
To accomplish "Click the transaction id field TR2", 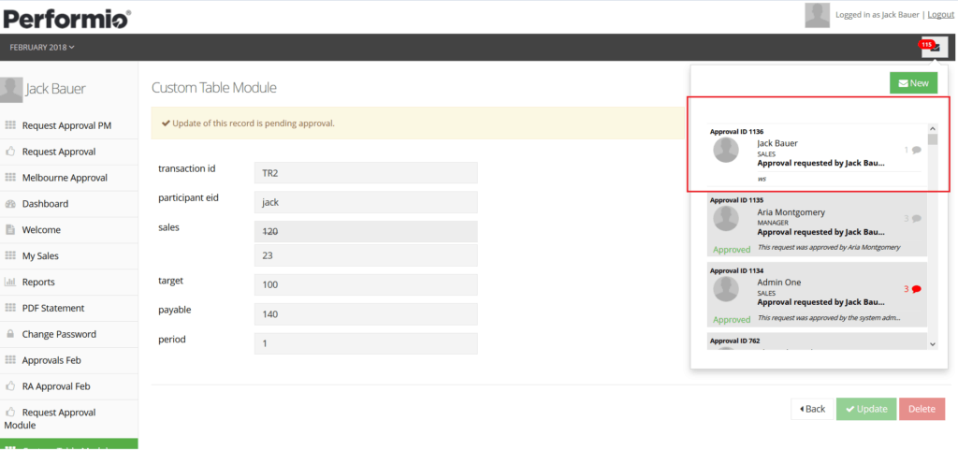I will pyautogui.click(x=366, y=173).
